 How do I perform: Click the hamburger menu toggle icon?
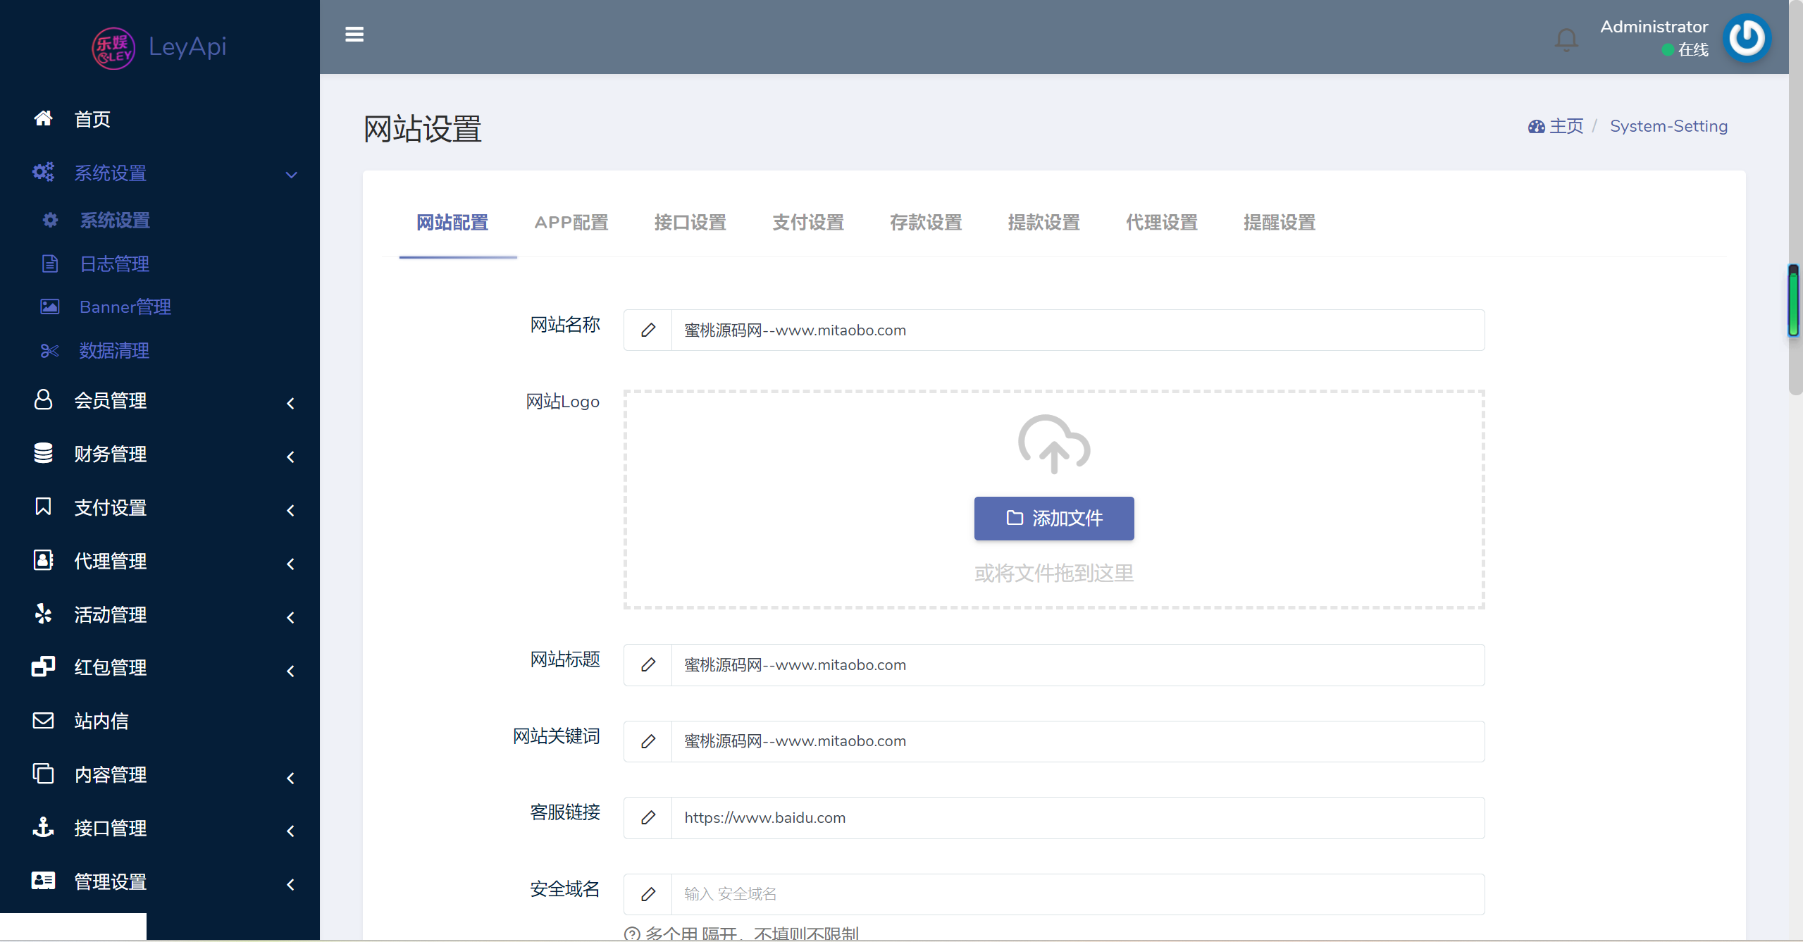pos(354,35)
